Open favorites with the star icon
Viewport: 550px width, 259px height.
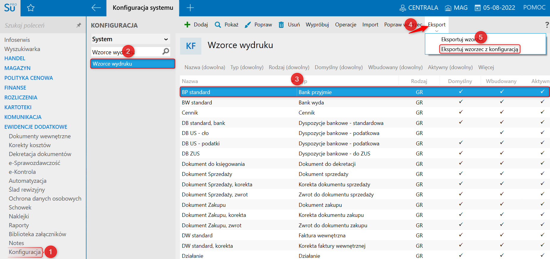(x=31, y=8)
